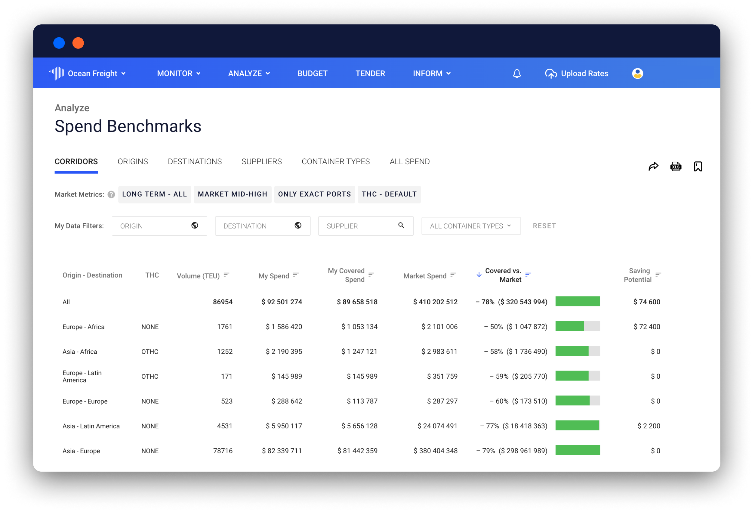Image resolution: width=752 pixels, height=512 pixels.
Task: Click into the SUPPLIER filter field
Action: 366,226
